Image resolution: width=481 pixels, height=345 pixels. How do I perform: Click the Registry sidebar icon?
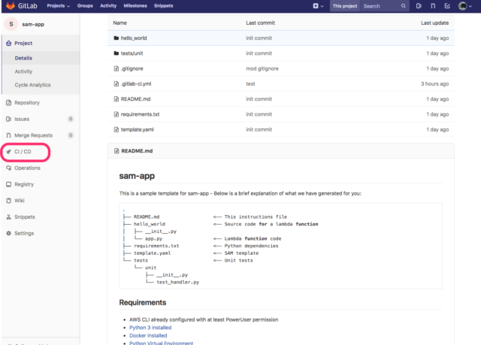click(8, 184)
